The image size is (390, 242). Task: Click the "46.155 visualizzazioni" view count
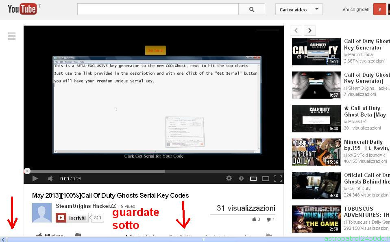[x=365, y=161]
